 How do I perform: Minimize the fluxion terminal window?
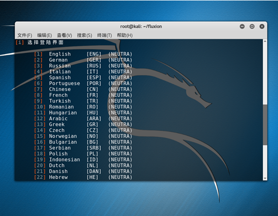coord(242,26)
